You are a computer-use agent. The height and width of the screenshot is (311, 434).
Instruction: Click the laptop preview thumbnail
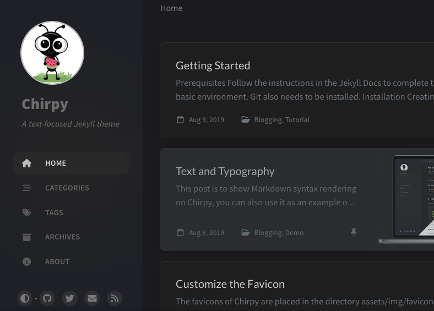point(406,199)
